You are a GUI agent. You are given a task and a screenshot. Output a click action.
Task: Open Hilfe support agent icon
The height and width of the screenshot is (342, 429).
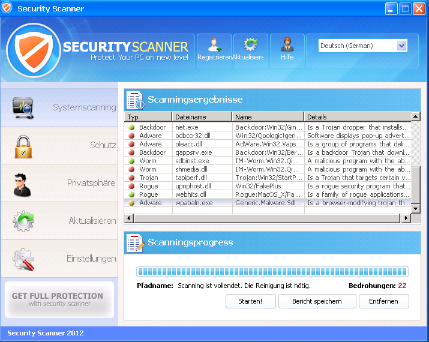tap(287, 44)
